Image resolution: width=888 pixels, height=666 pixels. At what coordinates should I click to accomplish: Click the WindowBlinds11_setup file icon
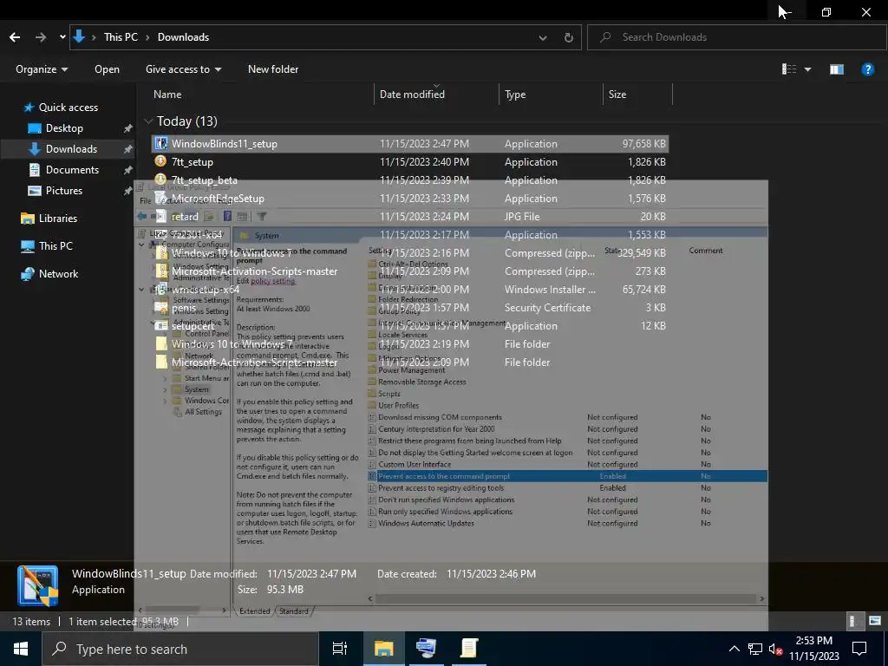pyautogui.click(x=161, y=143)
